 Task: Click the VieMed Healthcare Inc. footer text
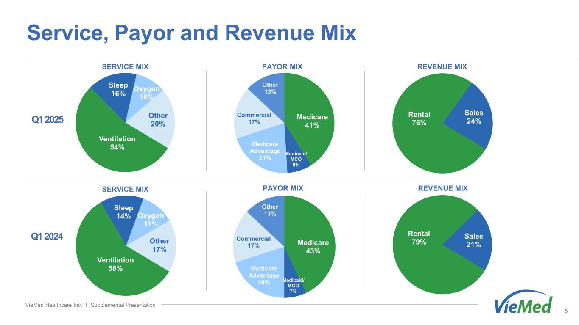90,305
